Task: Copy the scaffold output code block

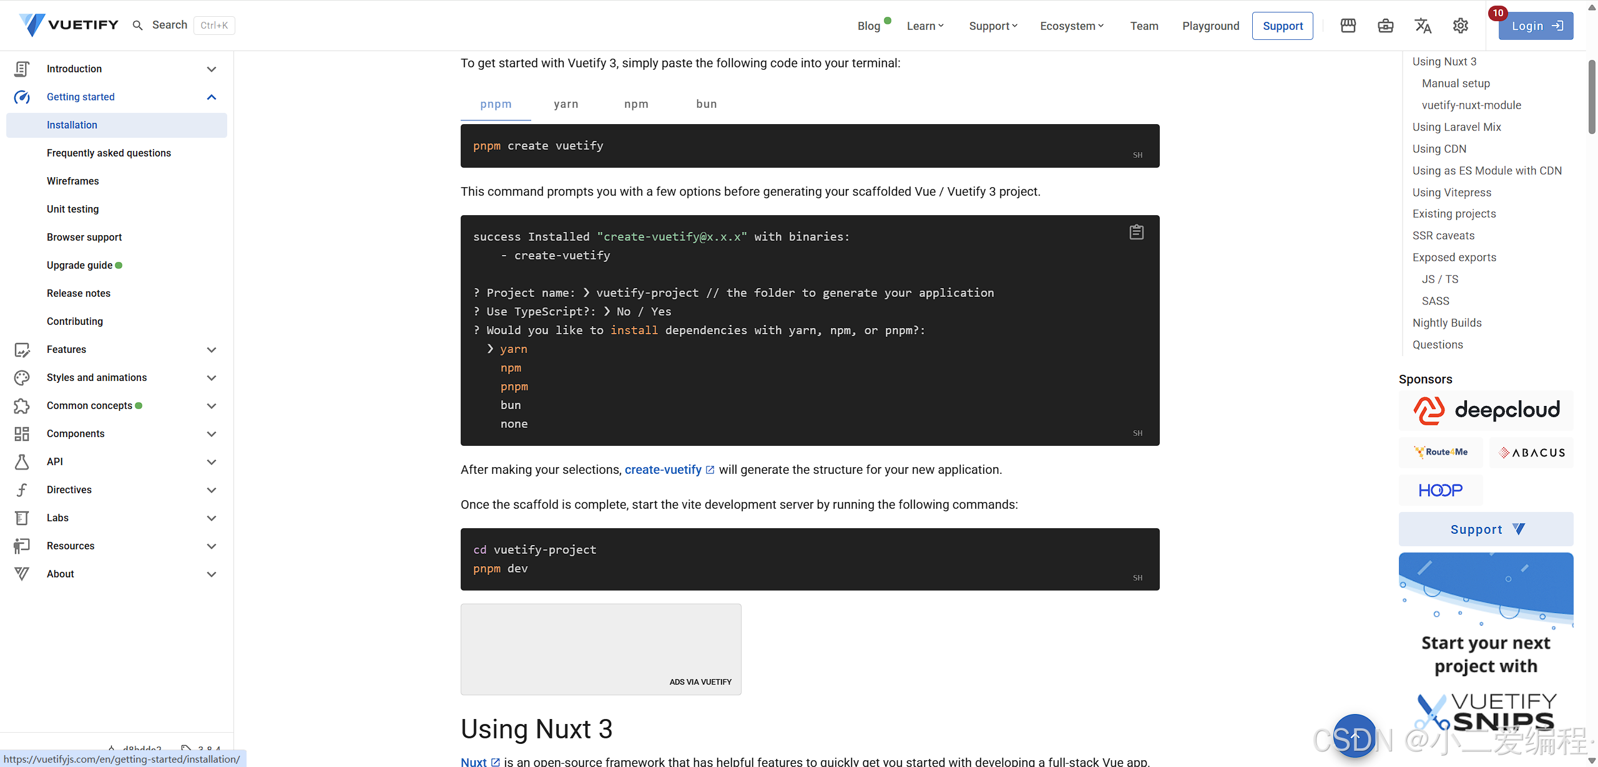Action: tap(1137, 232)
